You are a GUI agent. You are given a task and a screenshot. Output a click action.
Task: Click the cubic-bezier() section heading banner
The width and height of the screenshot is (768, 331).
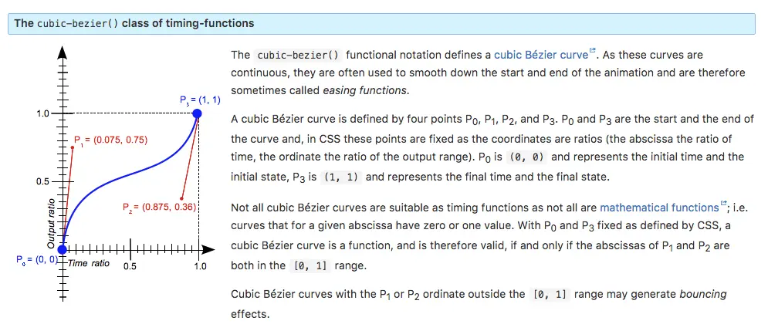[x=381, y=23]
